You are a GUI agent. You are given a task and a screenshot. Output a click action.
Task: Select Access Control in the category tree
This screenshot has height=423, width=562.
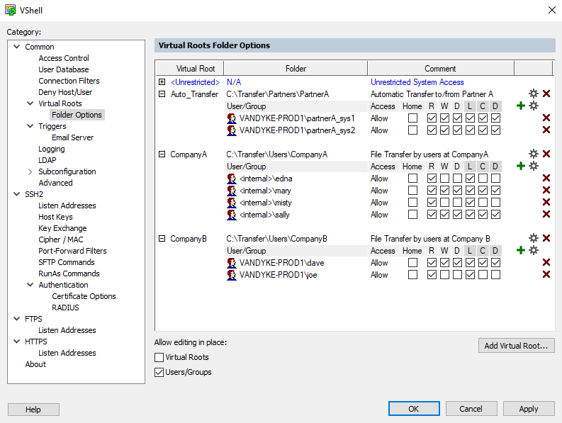coord(64,58)
